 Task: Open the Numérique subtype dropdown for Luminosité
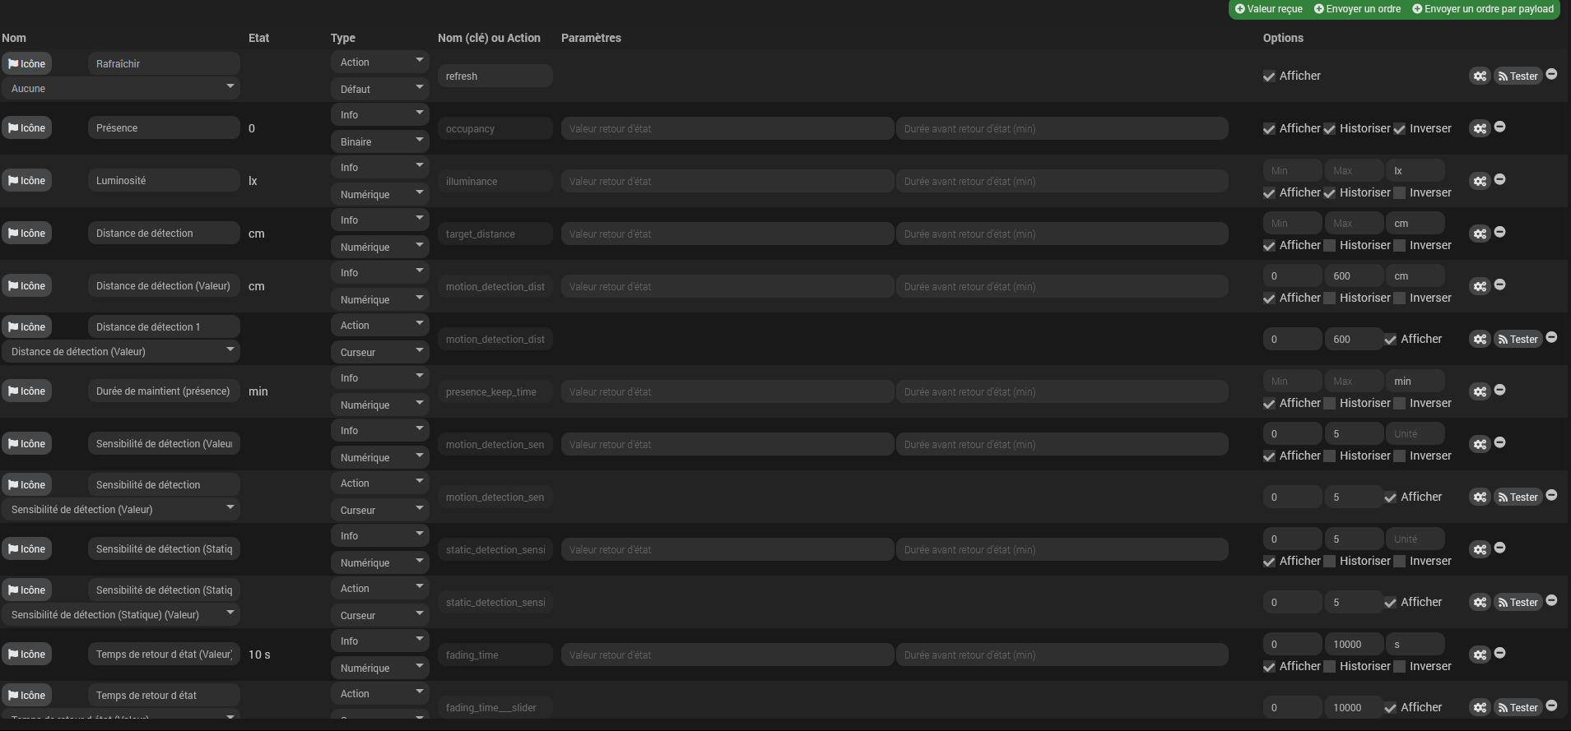tap(380, 194)
